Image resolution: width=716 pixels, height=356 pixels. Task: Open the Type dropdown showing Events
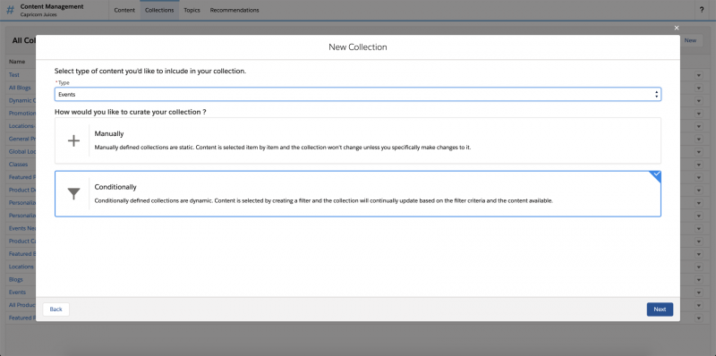point(357,95)
